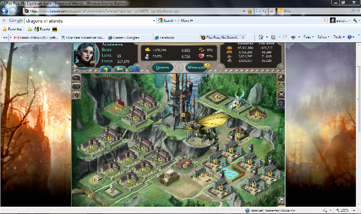The width and height of the screenshot is (361, 214).
Task: Click the security lock icon in address bar
Action: coord(250,11)
